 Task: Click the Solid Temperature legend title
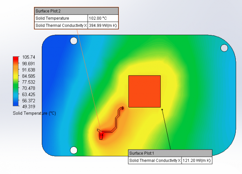point(34,113)
